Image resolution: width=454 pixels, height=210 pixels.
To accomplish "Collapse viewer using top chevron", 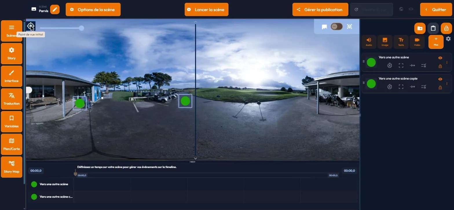I will tap(195, 22).
